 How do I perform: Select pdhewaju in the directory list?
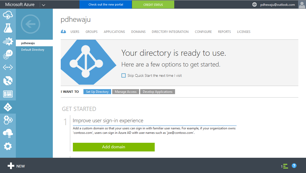point(34,43)
